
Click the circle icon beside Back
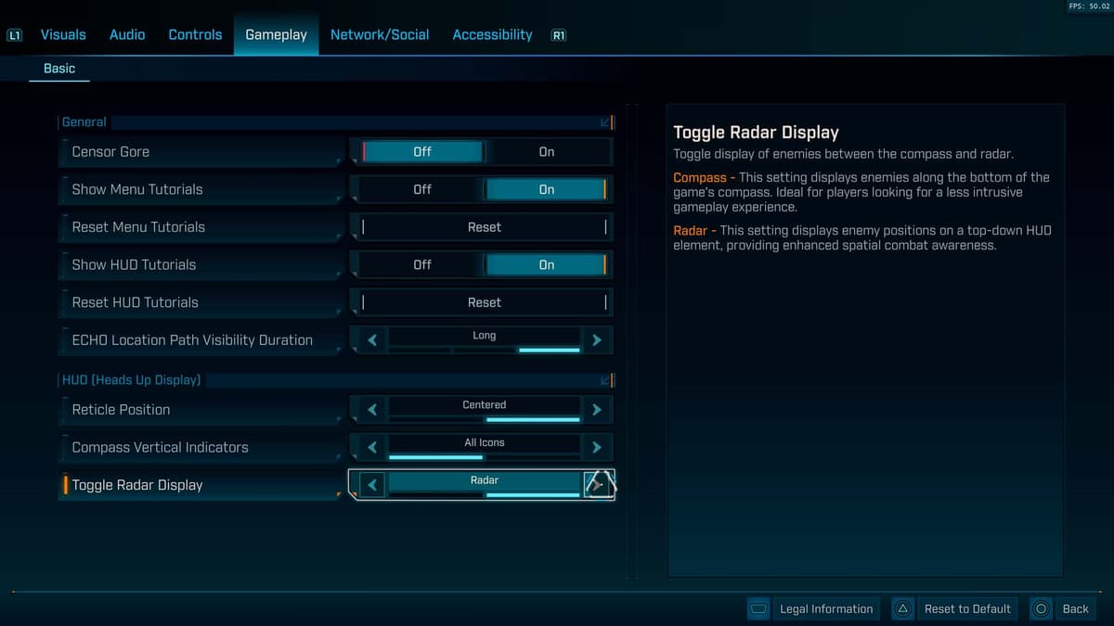pos(1041,609)
